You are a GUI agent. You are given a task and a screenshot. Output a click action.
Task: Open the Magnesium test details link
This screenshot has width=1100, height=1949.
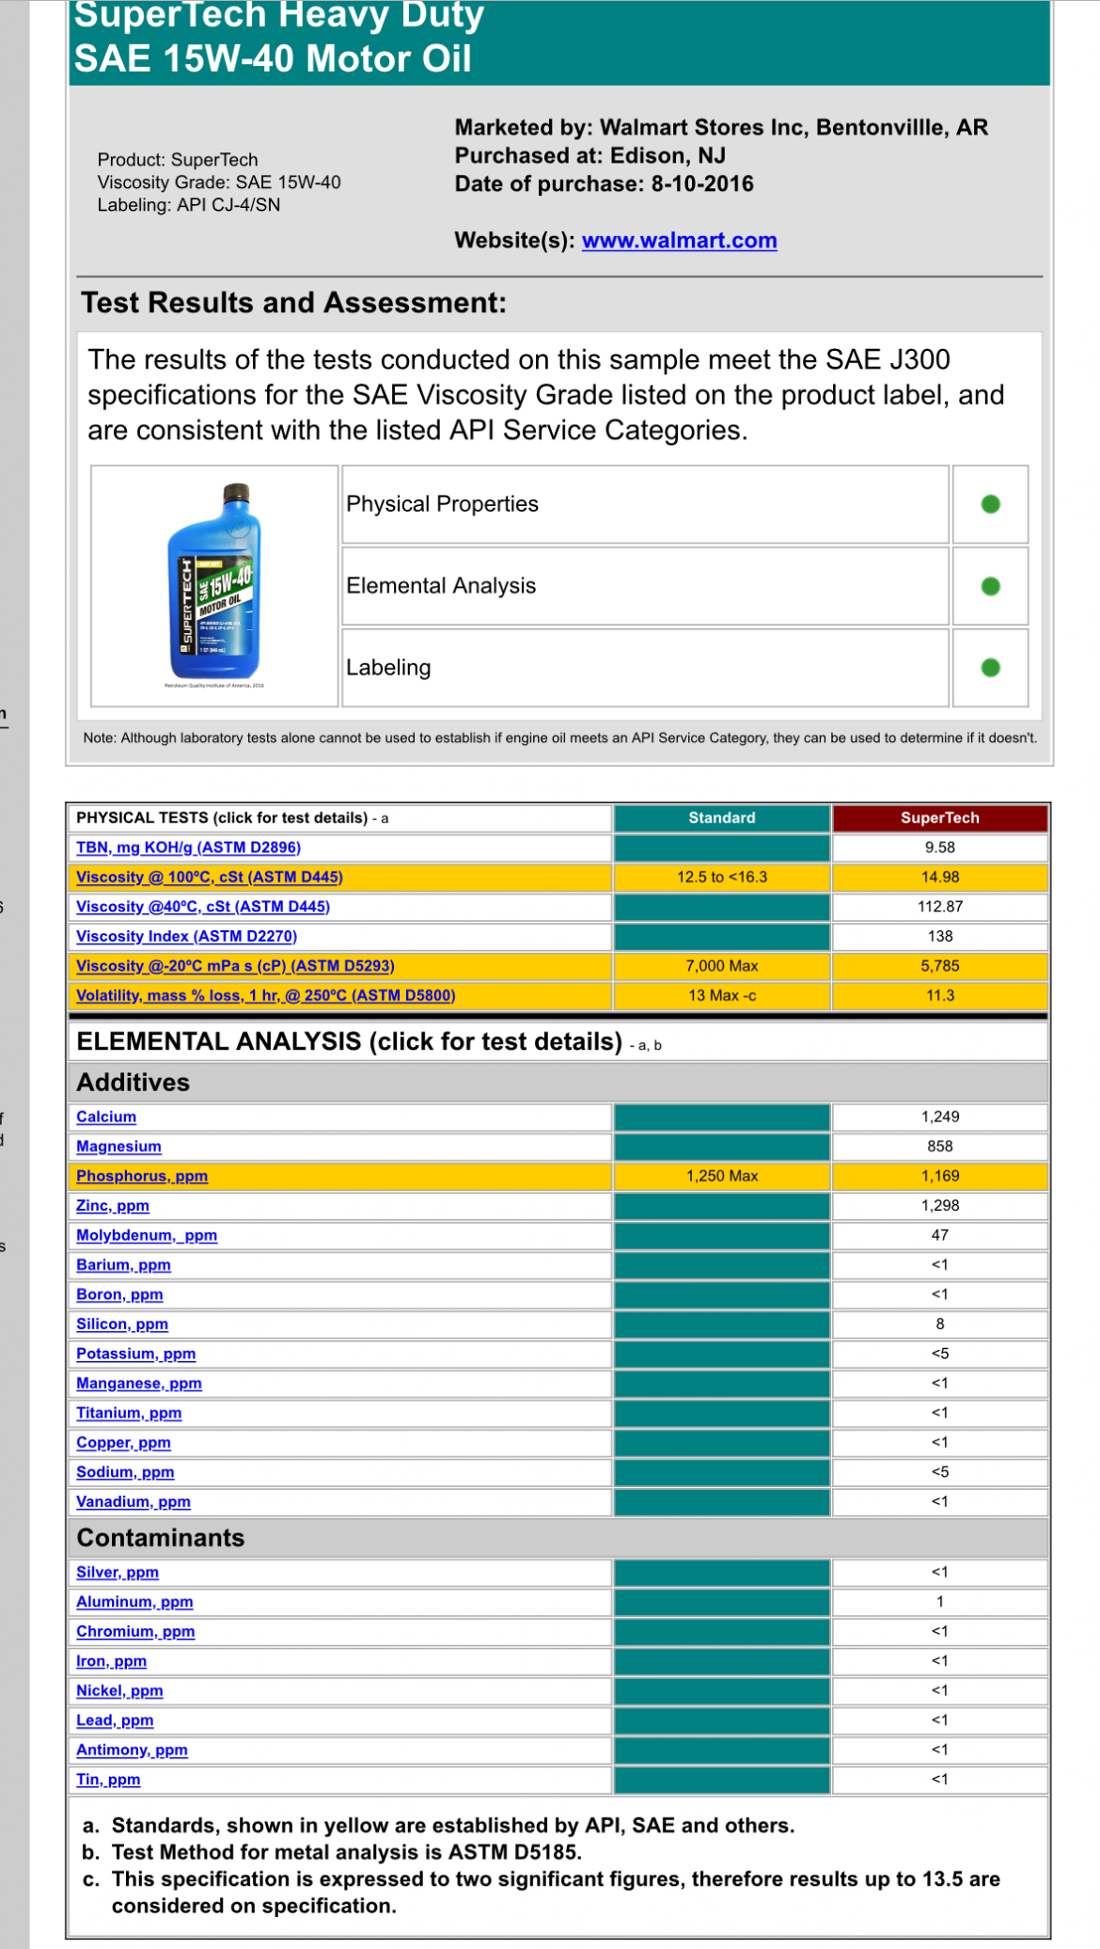pyautogui.click(x=118, y=1147)
